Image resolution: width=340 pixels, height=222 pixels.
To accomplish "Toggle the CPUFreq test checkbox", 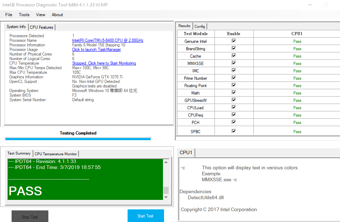I will click(234, 115).
